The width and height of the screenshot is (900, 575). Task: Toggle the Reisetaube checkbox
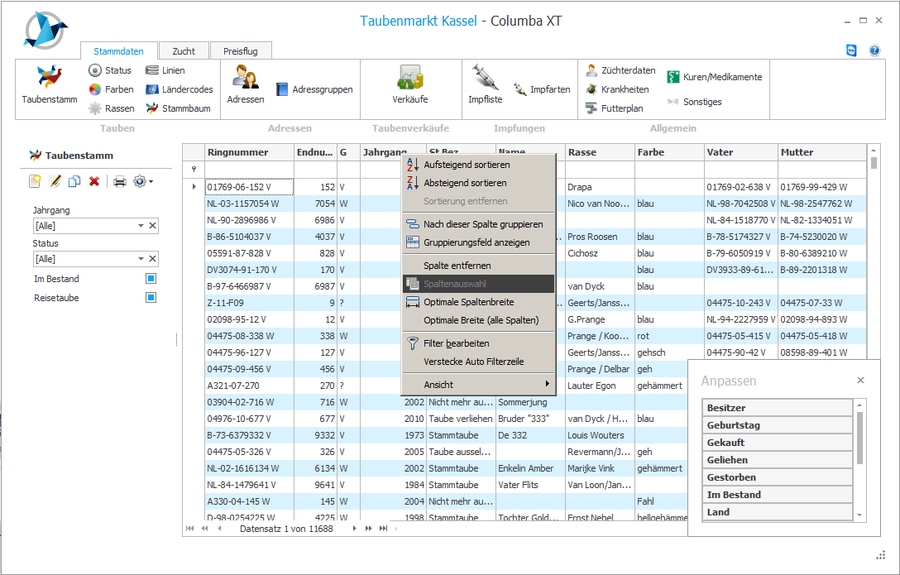[151, 298]
